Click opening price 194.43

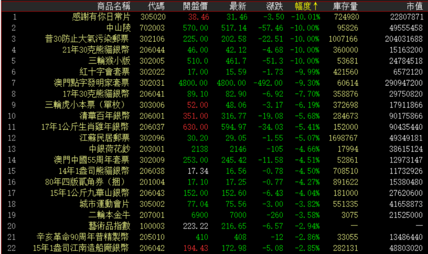(196, 248)
